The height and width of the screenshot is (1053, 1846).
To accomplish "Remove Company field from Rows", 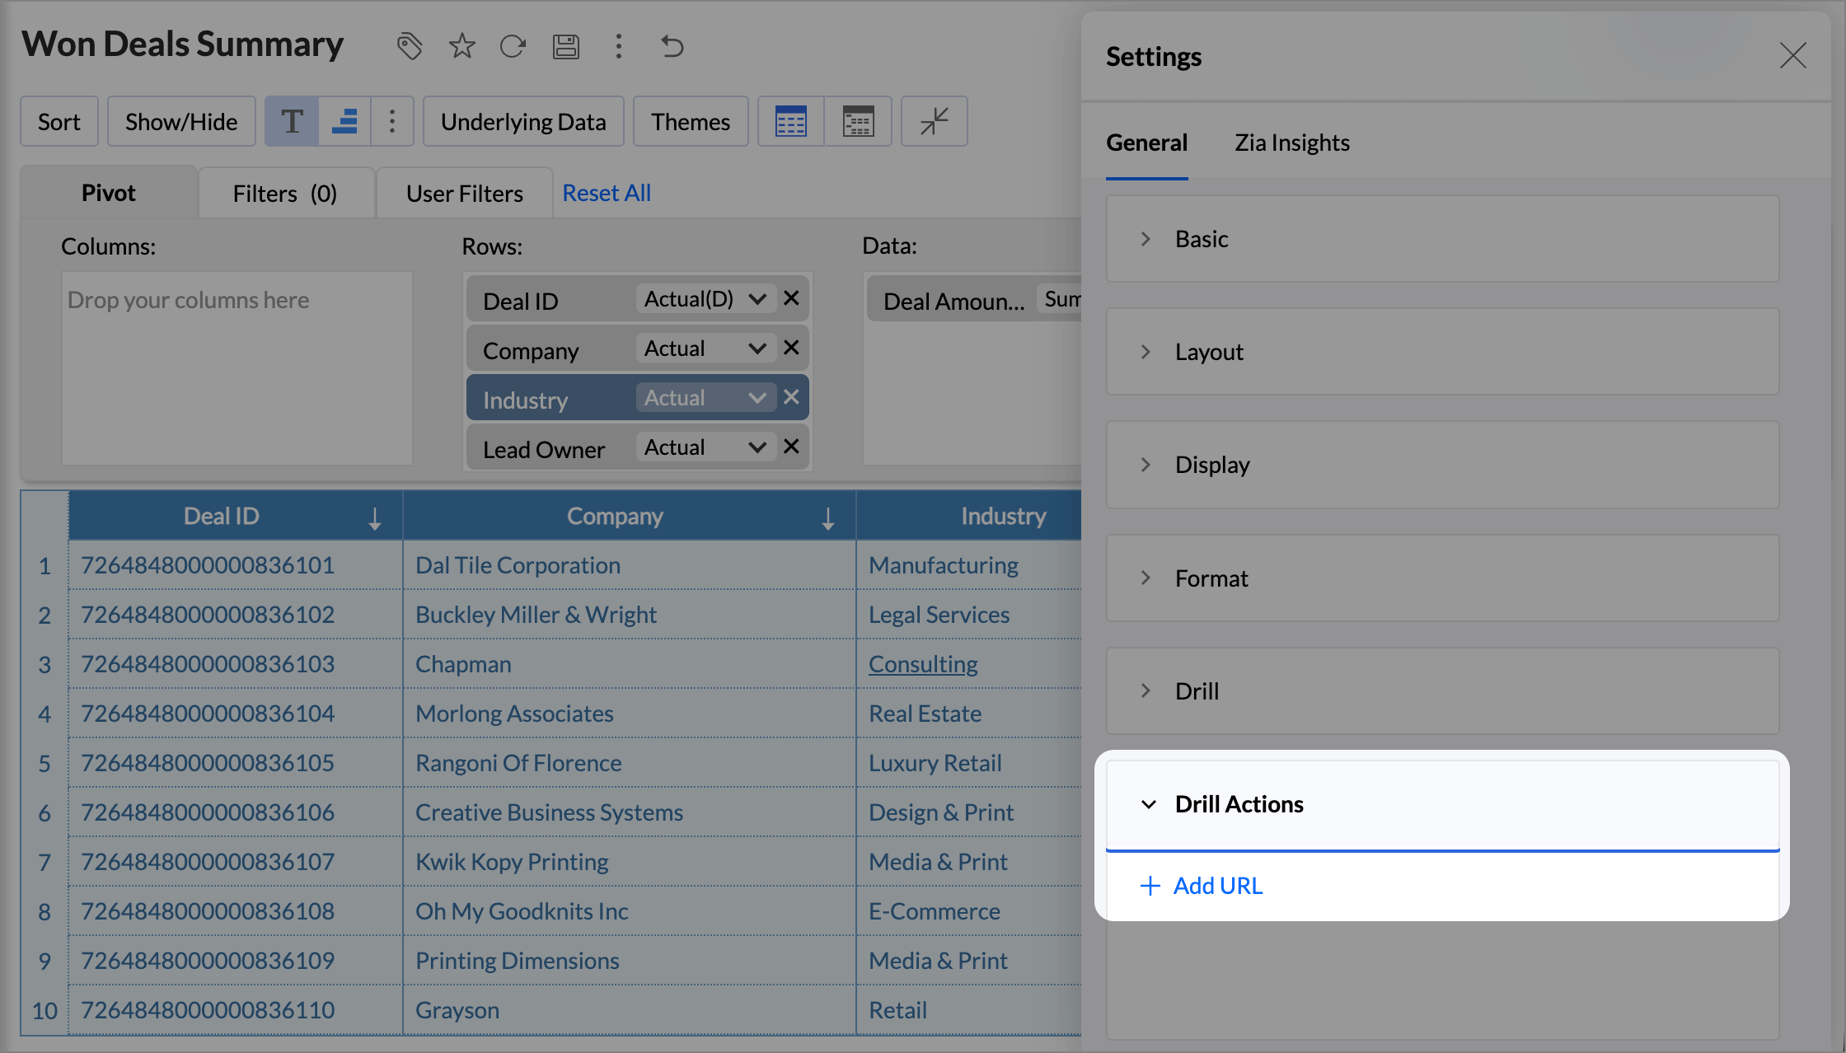I will click(x=791, y=348).
